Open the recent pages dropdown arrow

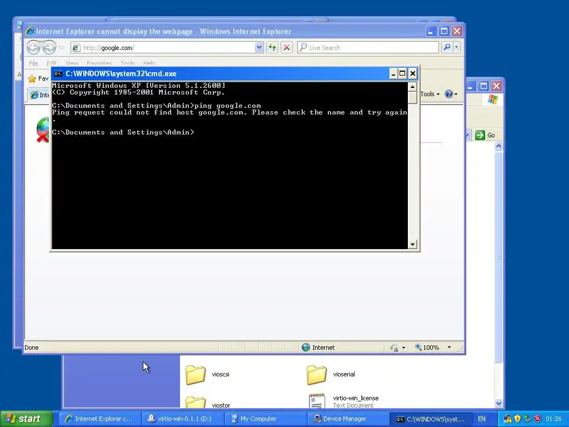point(61,48)
